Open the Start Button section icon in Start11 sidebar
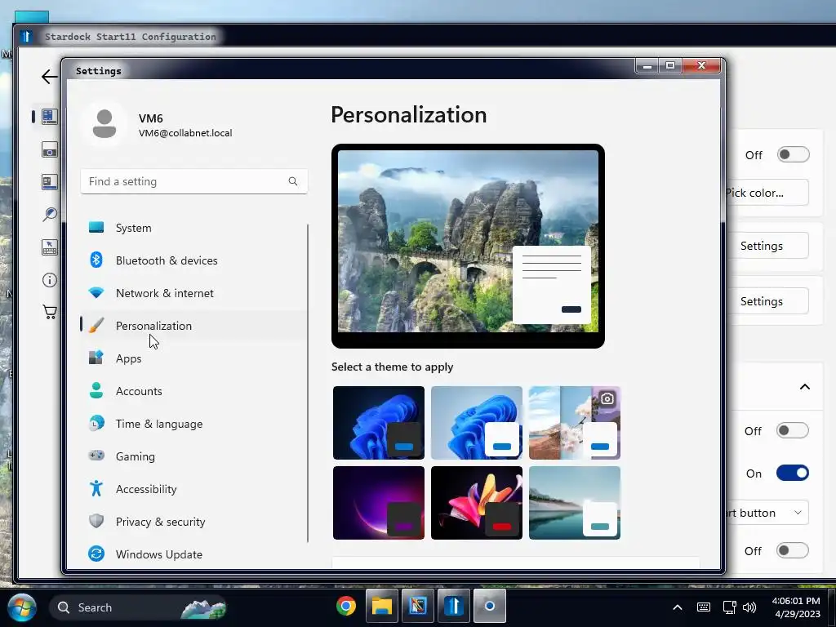The width and height of the screenshot is (836, 627). tap(50, 150)
